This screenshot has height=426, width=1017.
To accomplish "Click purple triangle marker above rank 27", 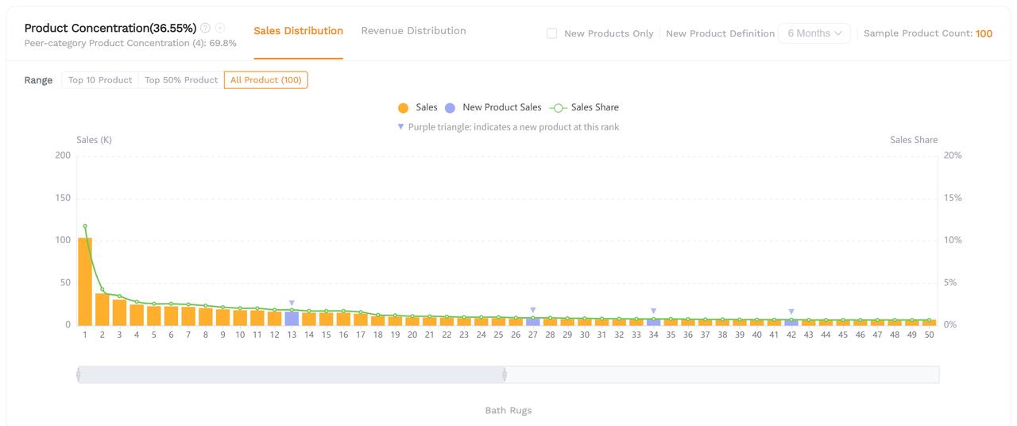I will 533,310.
